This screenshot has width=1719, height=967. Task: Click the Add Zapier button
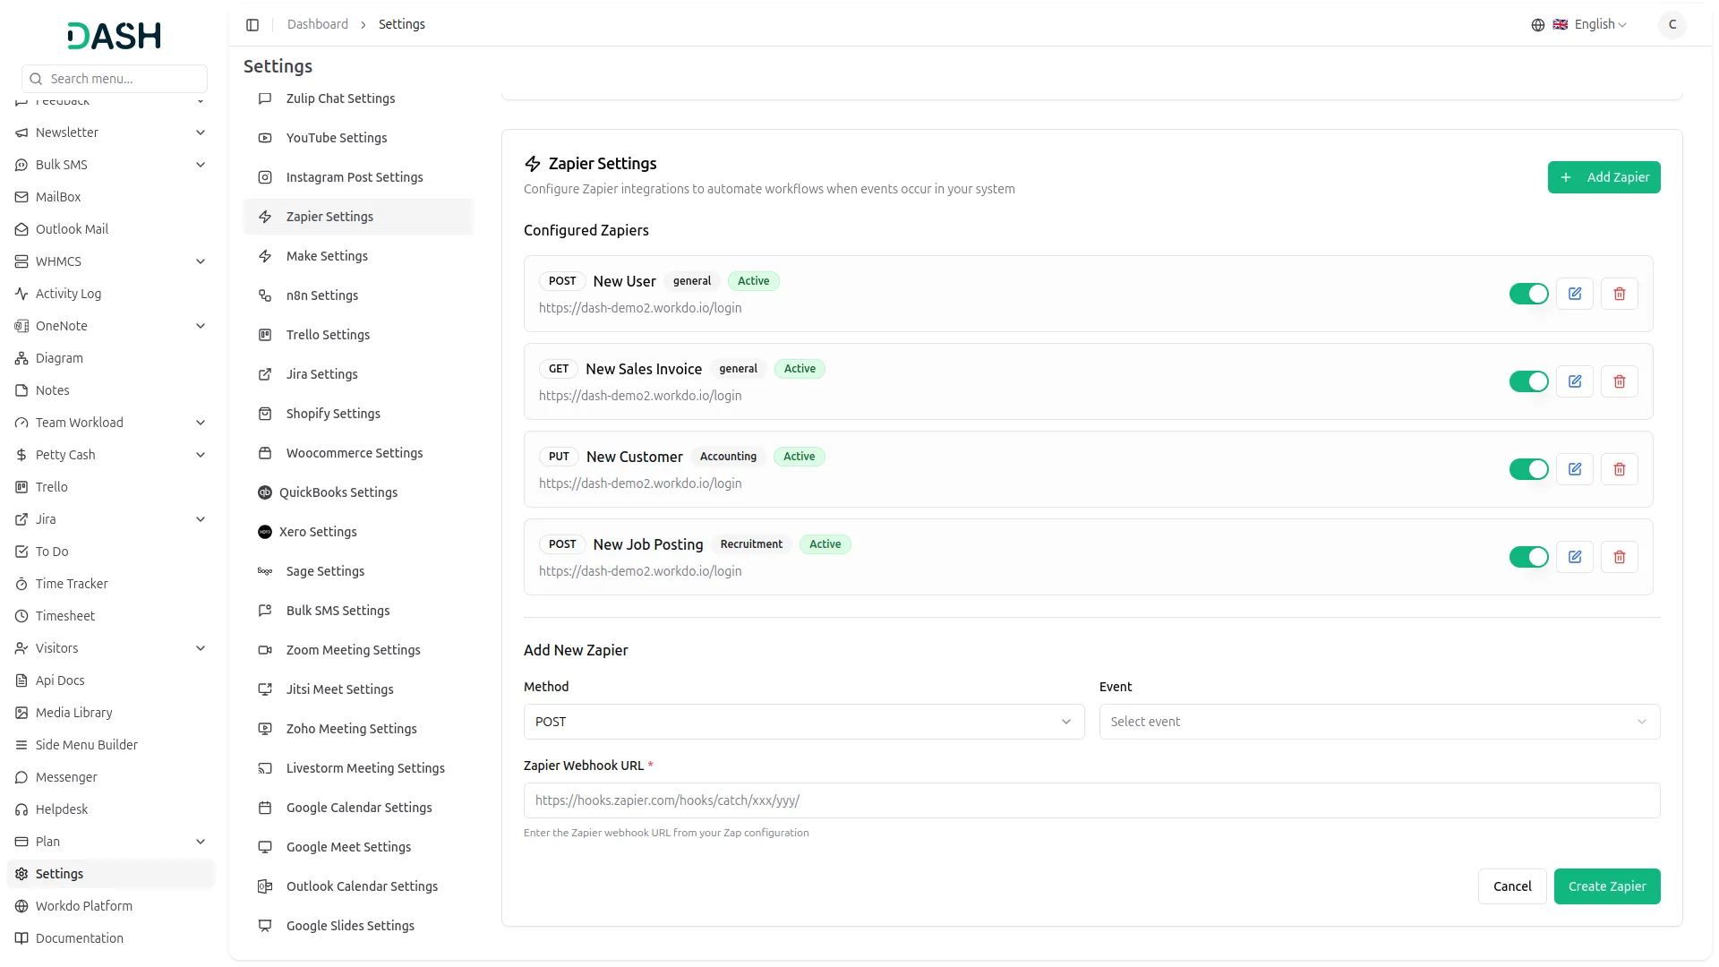pyautogui.click(x=1604, y=177)
